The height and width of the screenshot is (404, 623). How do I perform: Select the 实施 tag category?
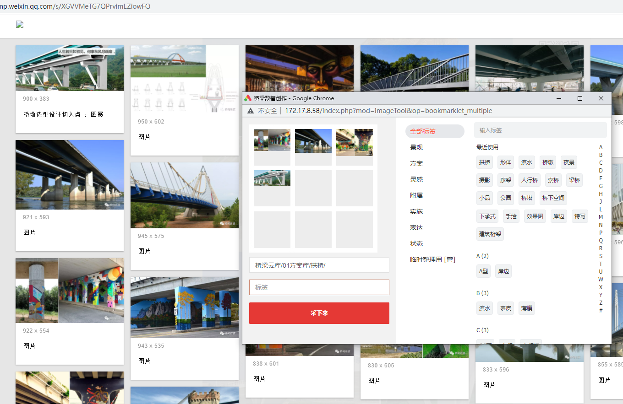click(416, 211)
